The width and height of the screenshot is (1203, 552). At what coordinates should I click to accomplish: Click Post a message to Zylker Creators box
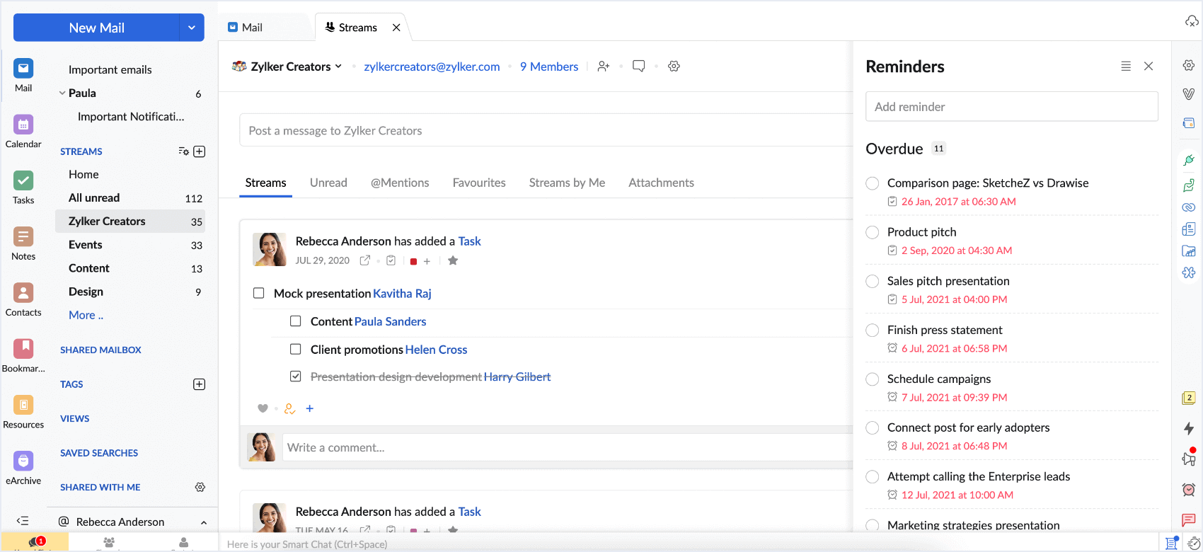(x=546, y=130)
